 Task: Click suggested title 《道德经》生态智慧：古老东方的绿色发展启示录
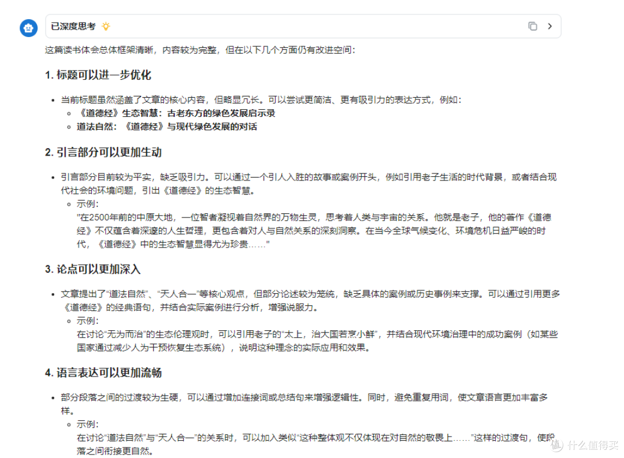coord(176,113)
